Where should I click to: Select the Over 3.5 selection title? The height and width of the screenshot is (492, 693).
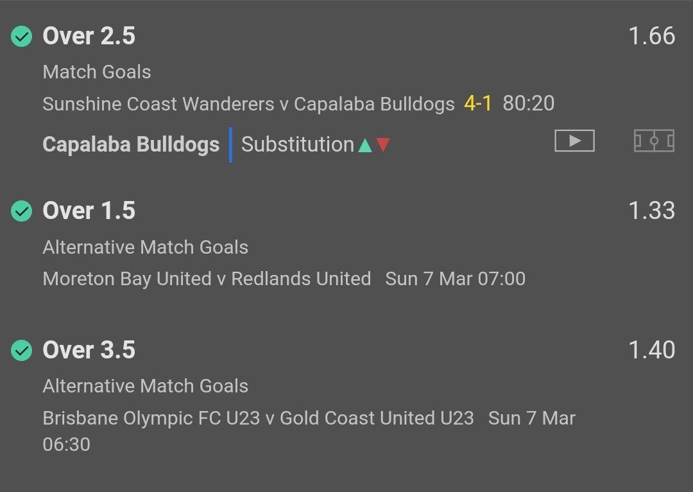tap(89, 350)
